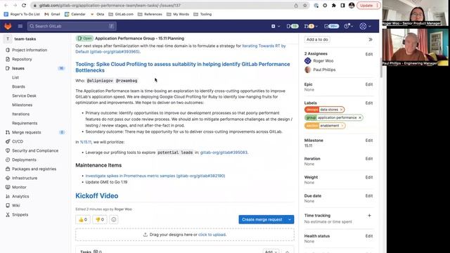Select Requirements under Issues

pos(25,124)
